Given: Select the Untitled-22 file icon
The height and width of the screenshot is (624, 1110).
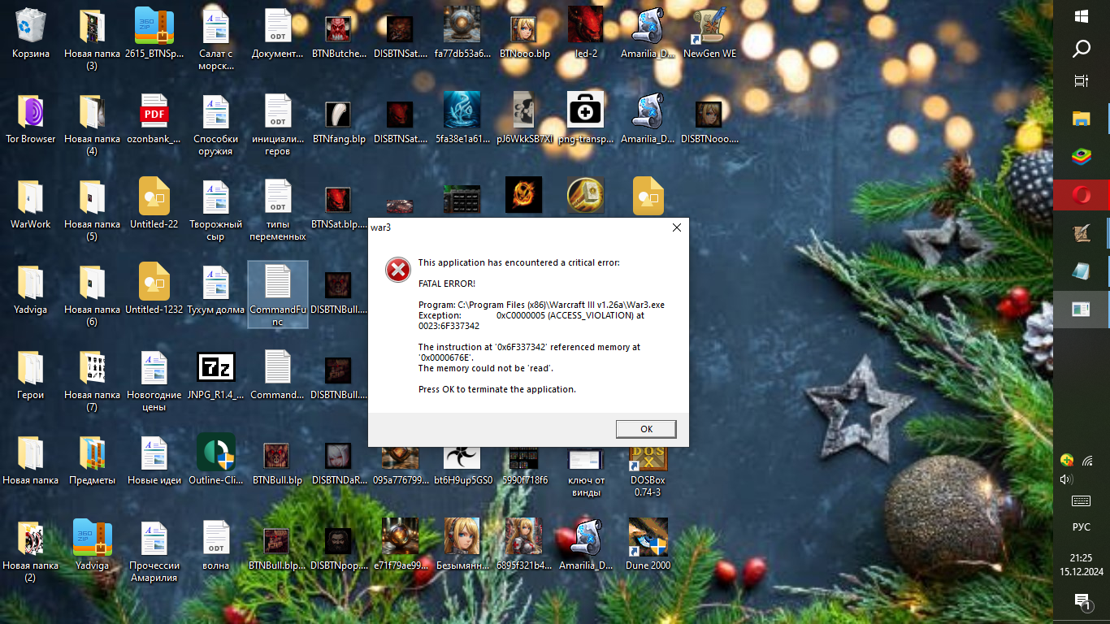Looking at the screenshot, I should point(154,205).
